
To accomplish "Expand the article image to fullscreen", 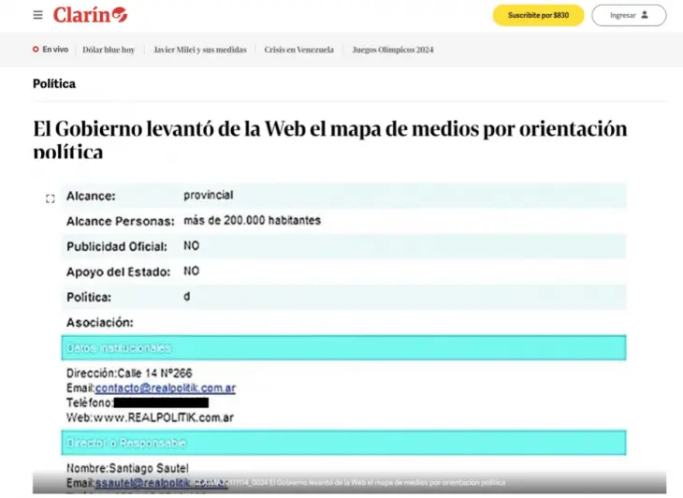I will [51, 199].
